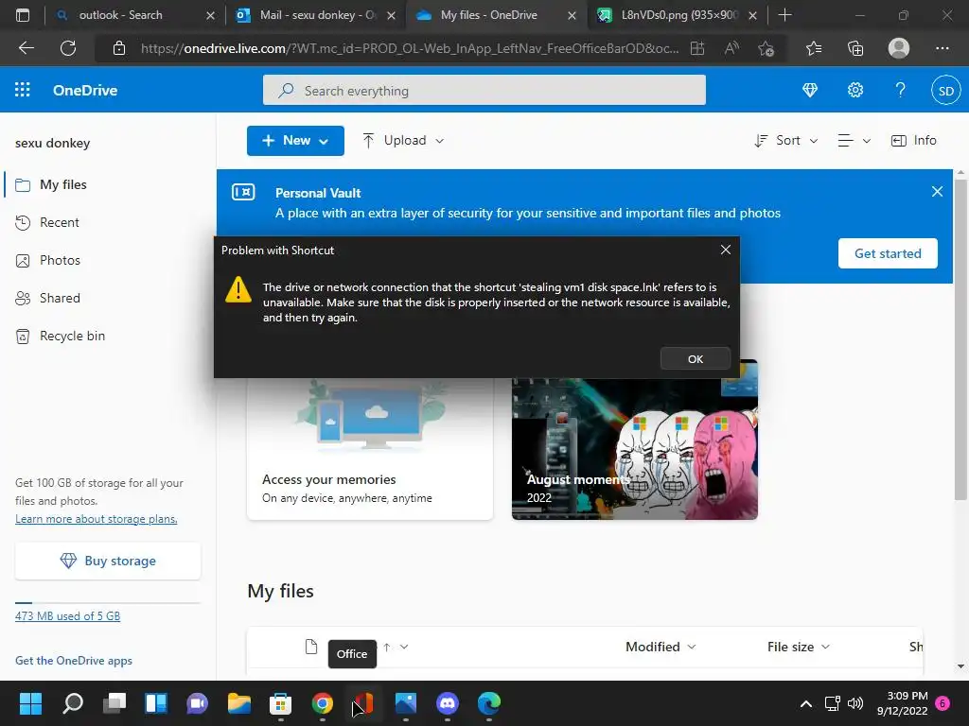The height and width of the screenshot is (726, 969).
Task: Close the My files - OneDrive tab
Action: click(572, 15)
